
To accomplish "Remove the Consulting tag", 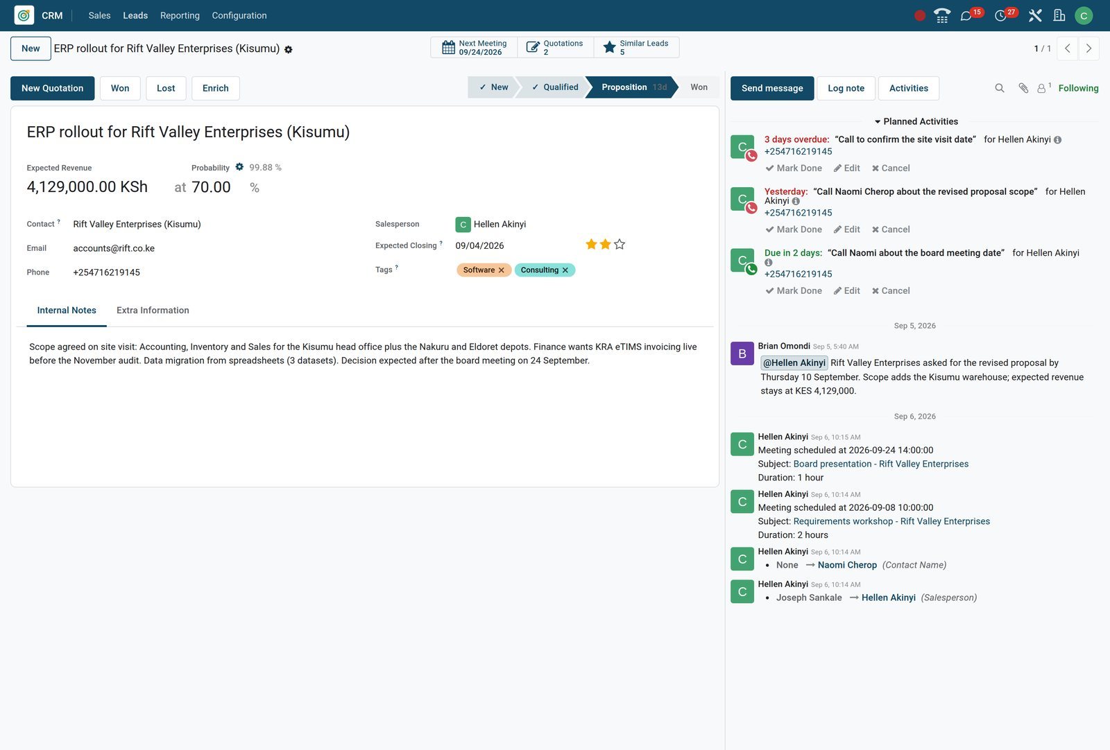I will [565, 270].
